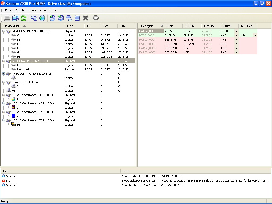The width and height of the screenshot is (272, 204).
Task: Click the EstSize column header
Action: click(192, 26)
